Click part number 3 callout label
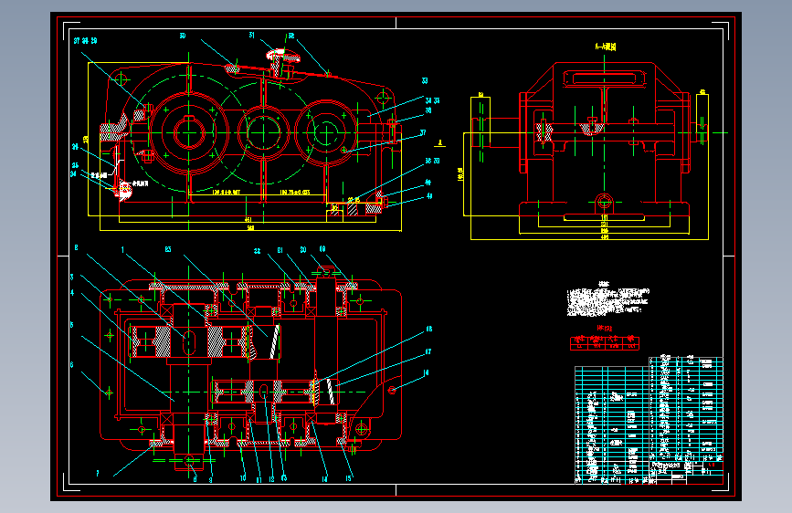The height and width of the screenshot is (513, 792). pyautogui.click(x=72, y=277)
